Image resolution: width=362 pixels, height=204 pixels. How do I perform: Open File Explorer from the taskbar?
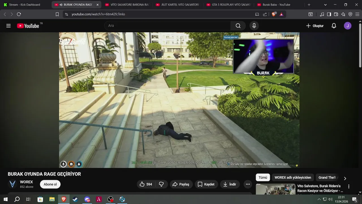52,199
